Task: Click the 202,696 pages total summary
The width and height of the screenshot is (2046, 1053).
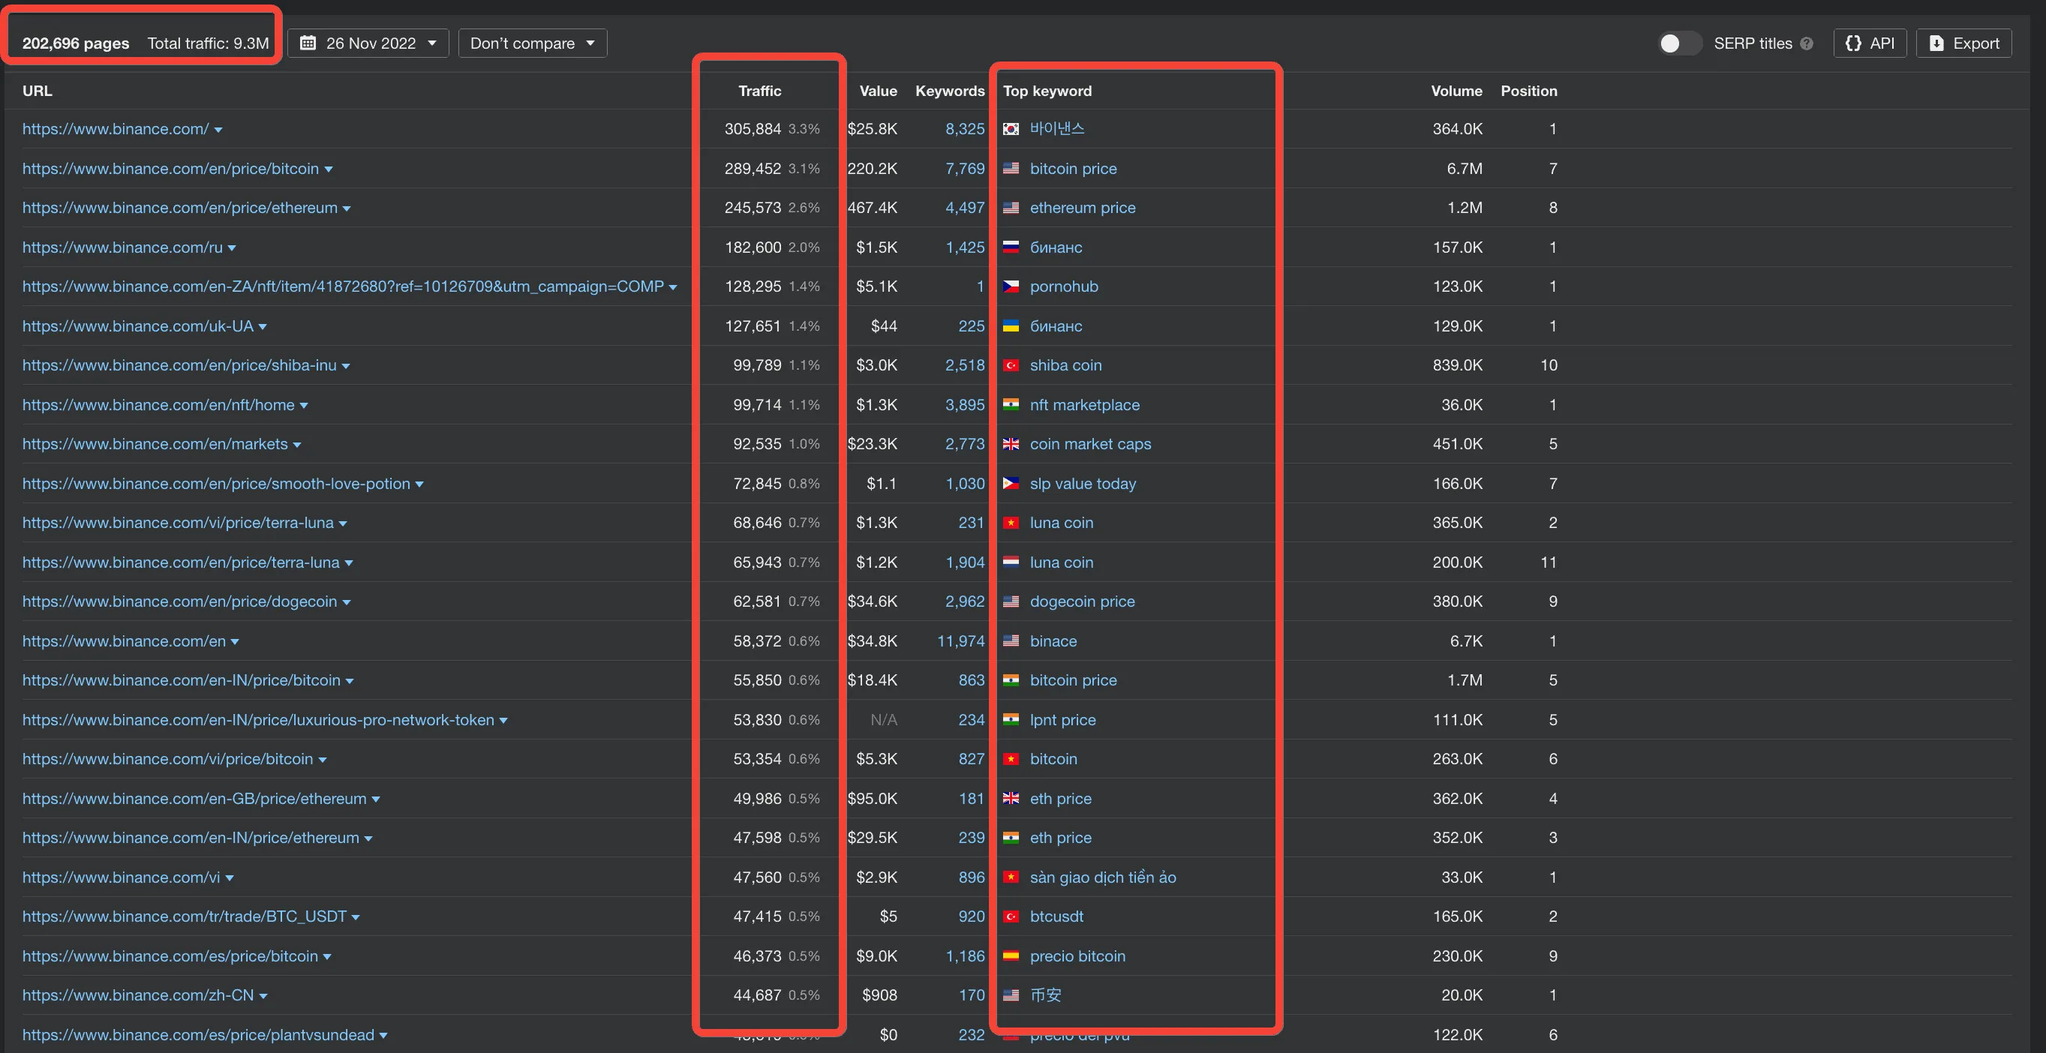Action: tap(76, 43)
